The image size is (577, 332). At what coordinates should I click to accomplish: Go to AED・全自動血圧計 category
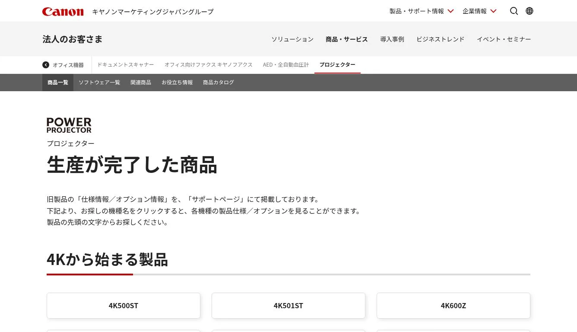(x=286, y=65)
